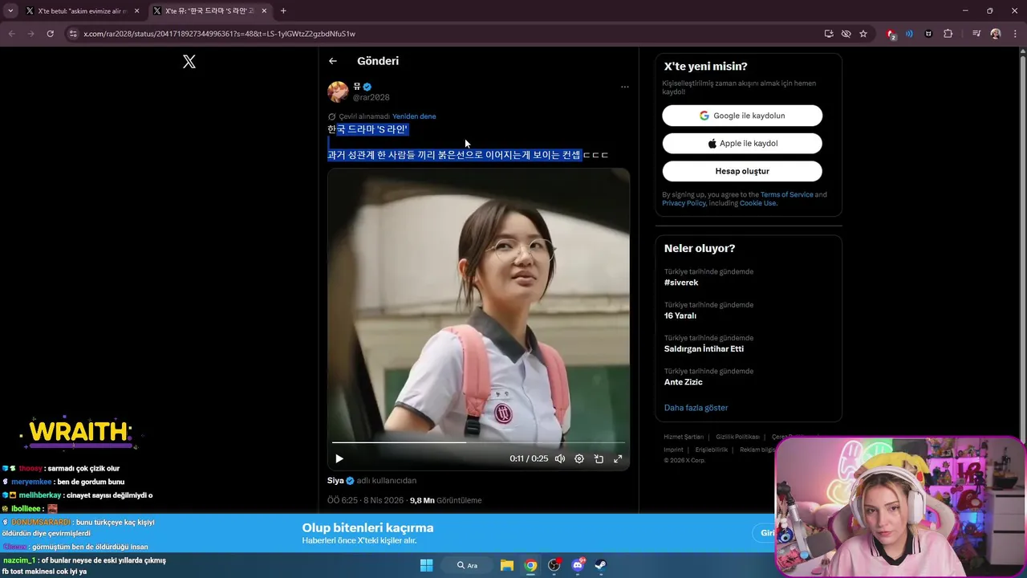Click the address bar URL
Viewport: 1027px width, 578px height.
[219, 34]
